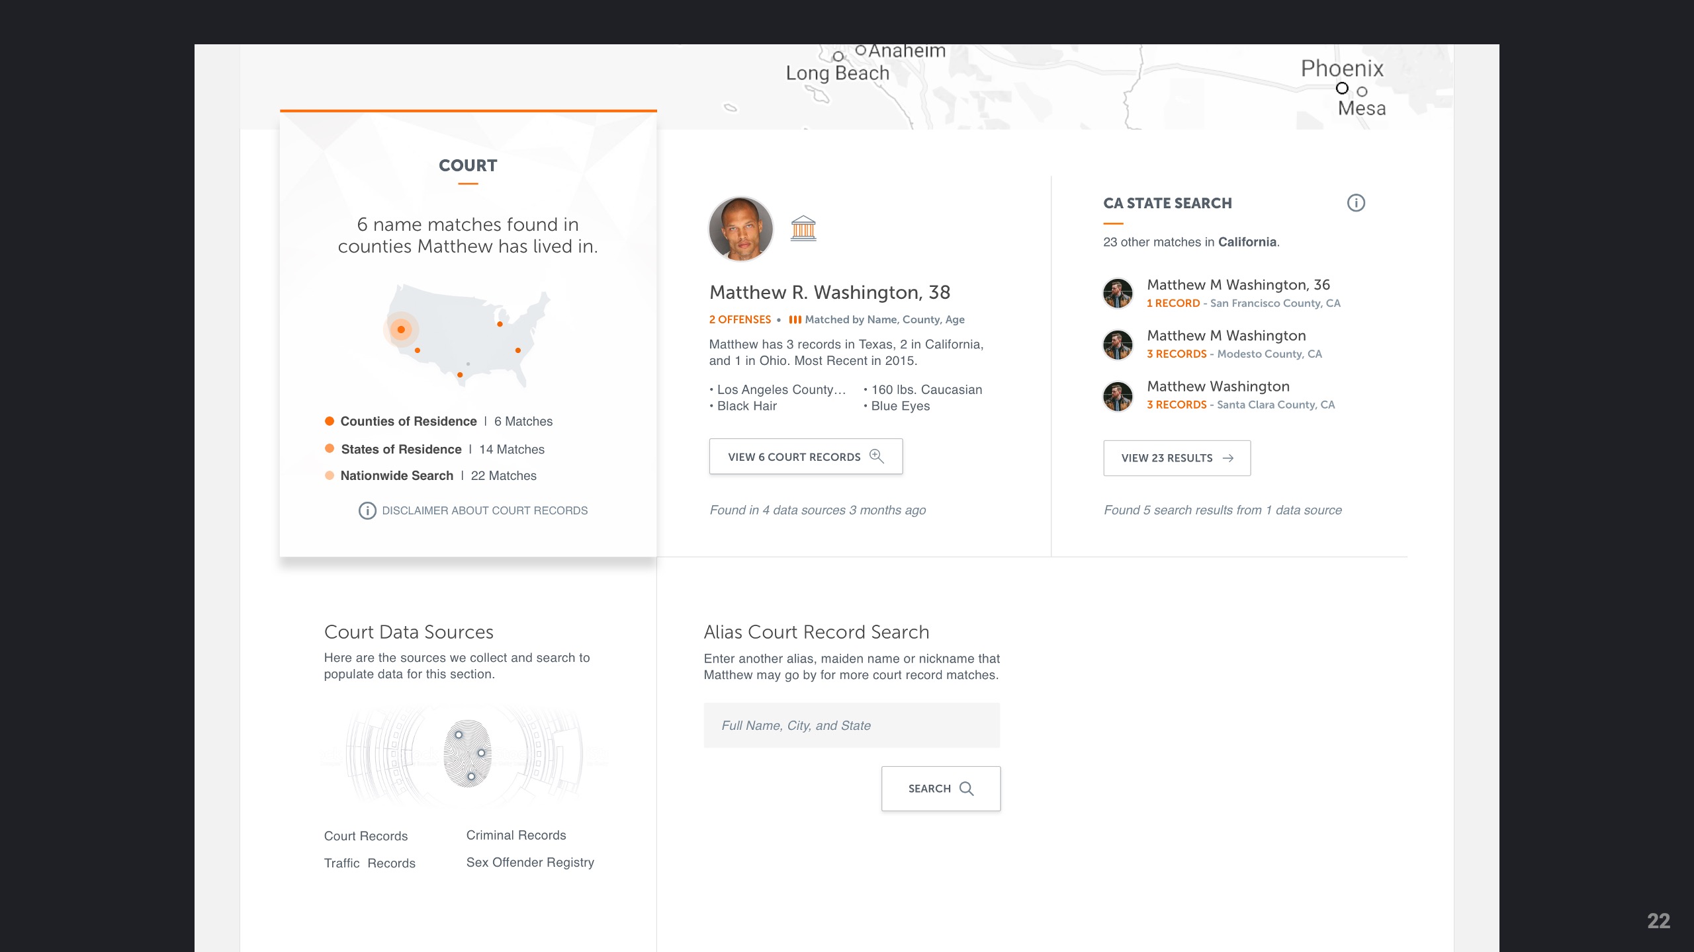Image resolution: width=1694 pixels, height=952 pixels.
Task: Open Matthew M Washington, 36 result
Action: click(1237, 285)
